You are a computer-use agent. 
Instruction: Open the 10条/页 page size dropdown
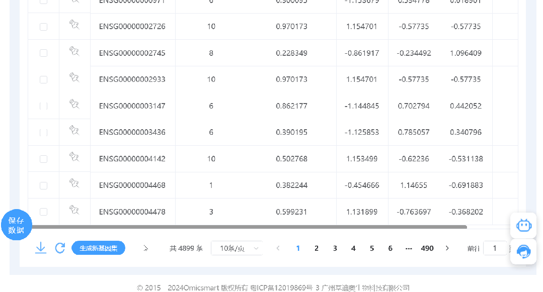tap(237, 248)
